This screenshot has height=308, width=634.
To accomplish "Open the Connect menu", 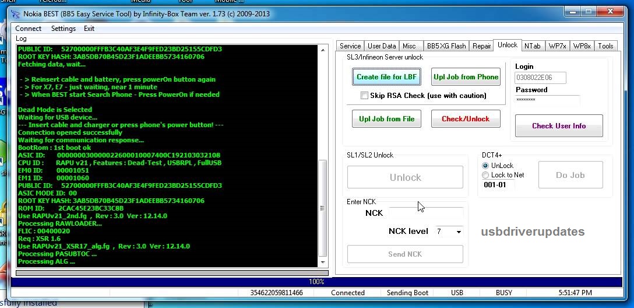I will (29, 29).
